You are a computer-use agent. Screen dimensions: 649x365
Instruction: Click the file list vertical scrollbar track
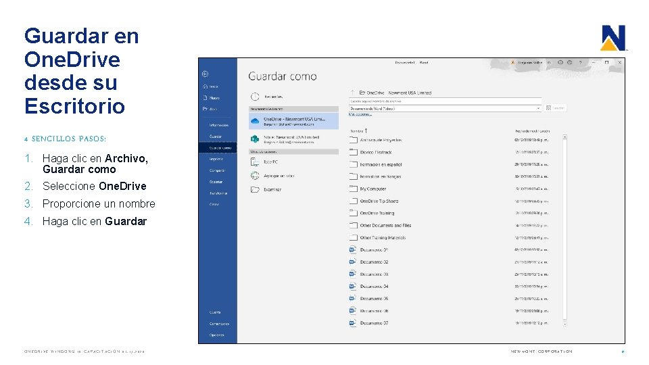564,230
